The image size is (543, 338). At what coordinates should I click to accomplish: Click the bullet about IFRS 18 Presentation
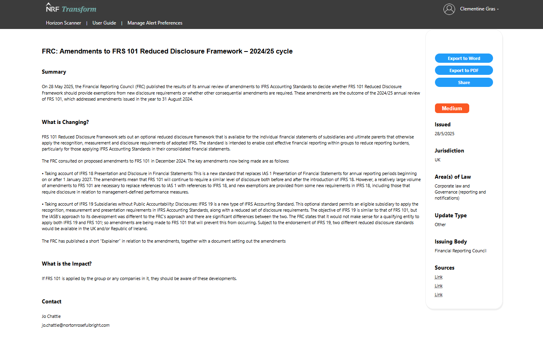[x=231, y=183]
